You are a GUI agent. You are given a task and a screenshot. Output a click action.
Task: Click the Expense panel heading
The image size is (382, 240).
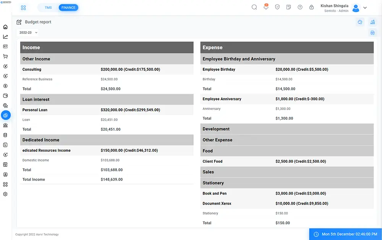287,47
